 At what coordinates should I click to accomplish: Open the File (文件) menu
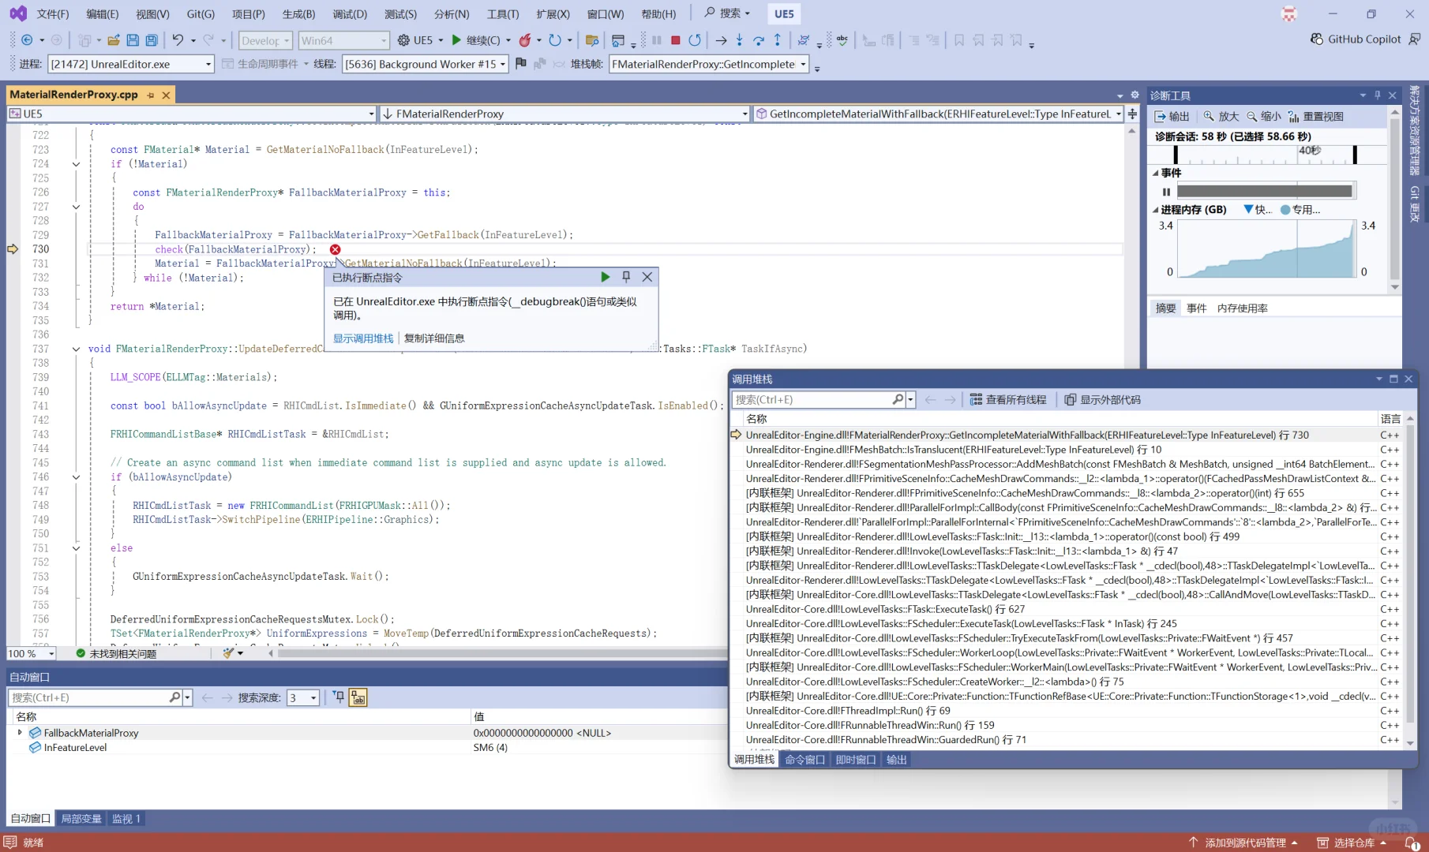pos(53,14)
